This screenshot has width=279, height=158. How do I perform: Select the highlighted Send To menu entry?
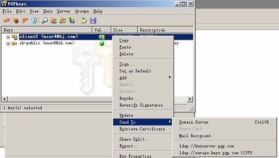[143, 122]
